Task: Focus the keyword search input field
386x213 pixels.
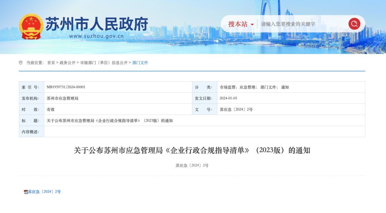Action: point(303,24)
